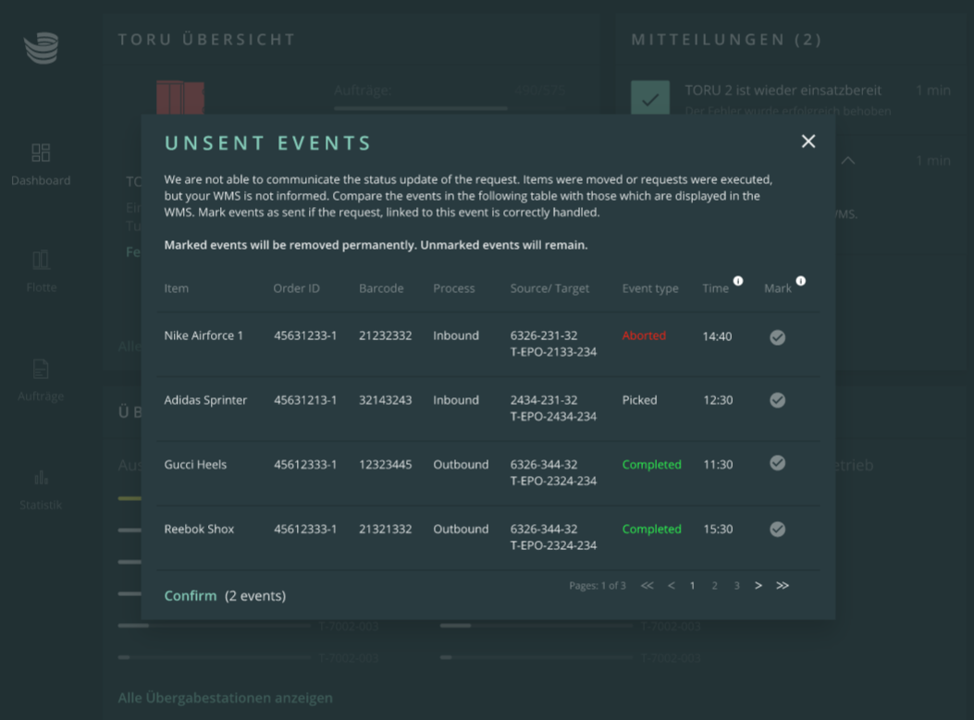Close the Unsent Events dialog
The width and height of the screenshot is (974, 720).
(808, 141)
